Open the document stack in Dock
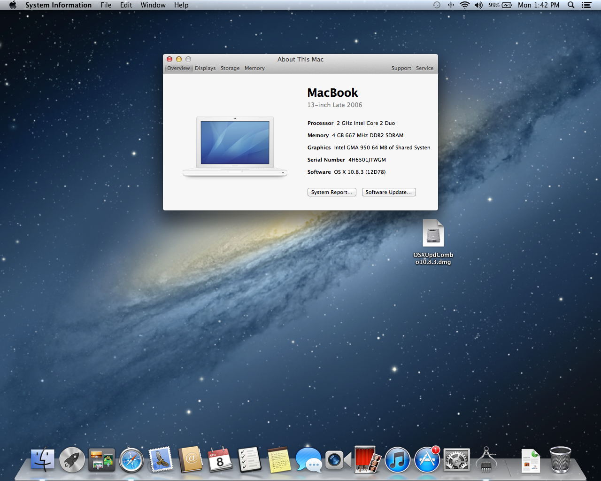This screenshot has width=601, height=481. [x=531, y=460]
